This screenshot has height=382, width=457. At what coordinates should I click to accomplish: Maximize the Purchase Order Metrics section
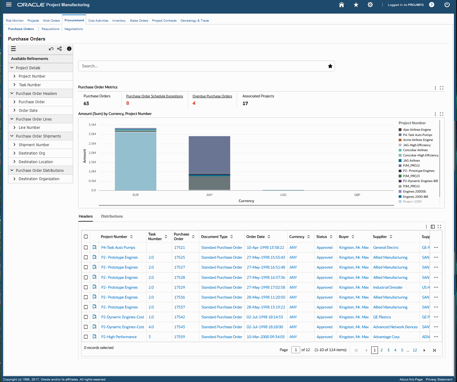pyautogui.click(x=442, y=88)
